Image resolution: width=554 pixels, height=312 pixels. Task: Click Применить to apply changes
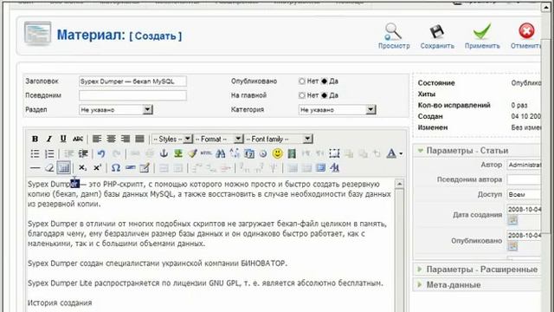coord(482,36)
